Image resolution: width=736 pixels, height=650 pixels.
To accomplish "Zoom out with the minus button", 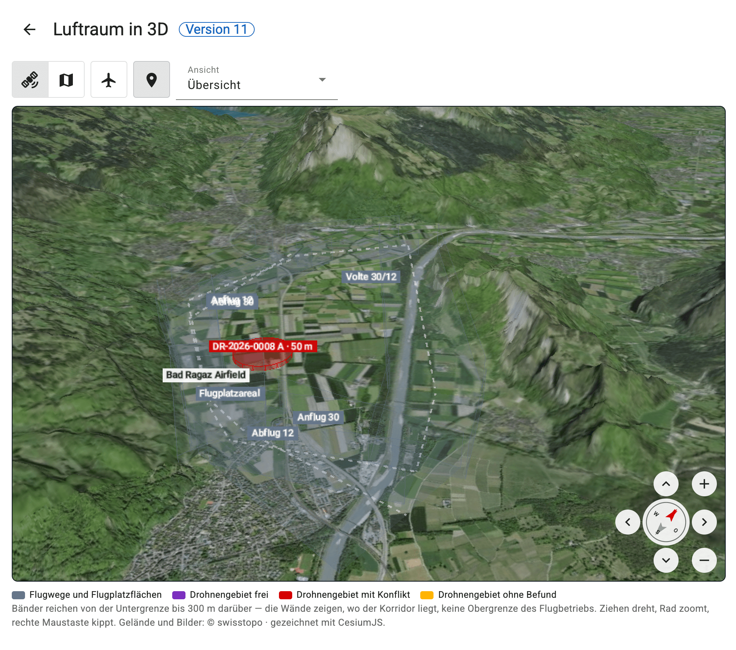I will [704, 560].
